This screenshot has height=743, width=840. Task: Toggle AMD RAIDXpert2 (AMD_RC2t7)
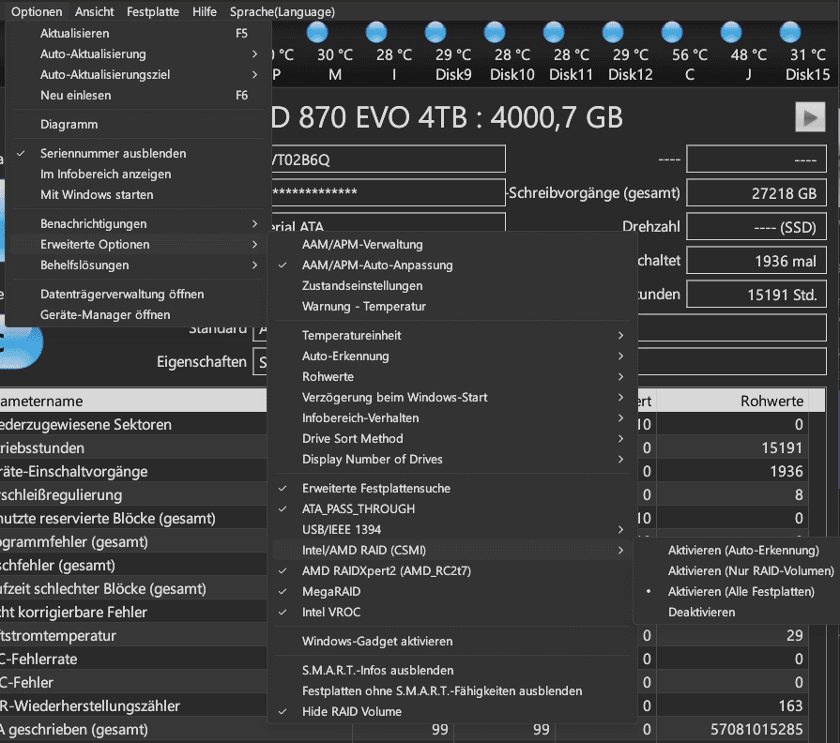click(451, 570)
